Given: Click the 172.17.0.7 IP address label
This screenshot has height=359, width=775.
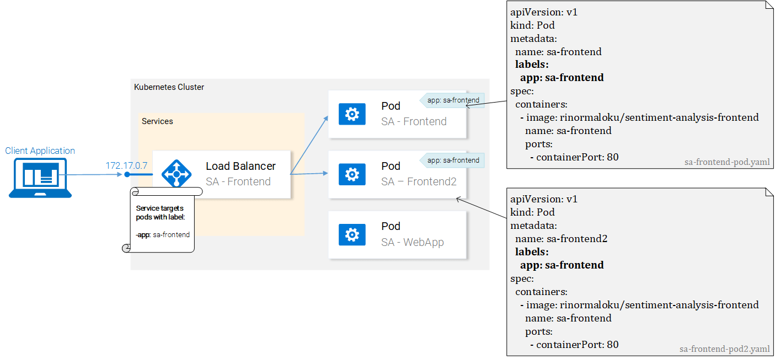Looking at the screenshot, I should (x=126, y=165).
